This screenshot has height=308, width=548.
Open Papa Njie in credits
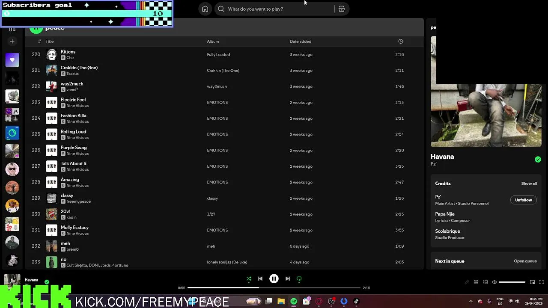coord(445,214)
